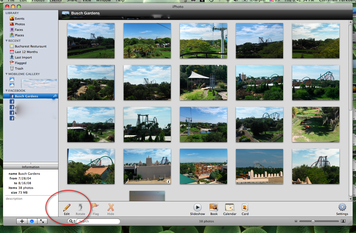Viewport: 356px width, 233px height.
Task: Collapse the MobileMe Gallery section
Action: 6,74
